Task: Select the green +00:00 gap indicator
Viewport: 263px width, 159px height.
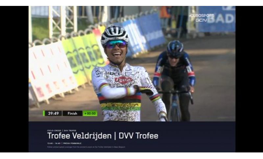Action: (x=90, y=113)
